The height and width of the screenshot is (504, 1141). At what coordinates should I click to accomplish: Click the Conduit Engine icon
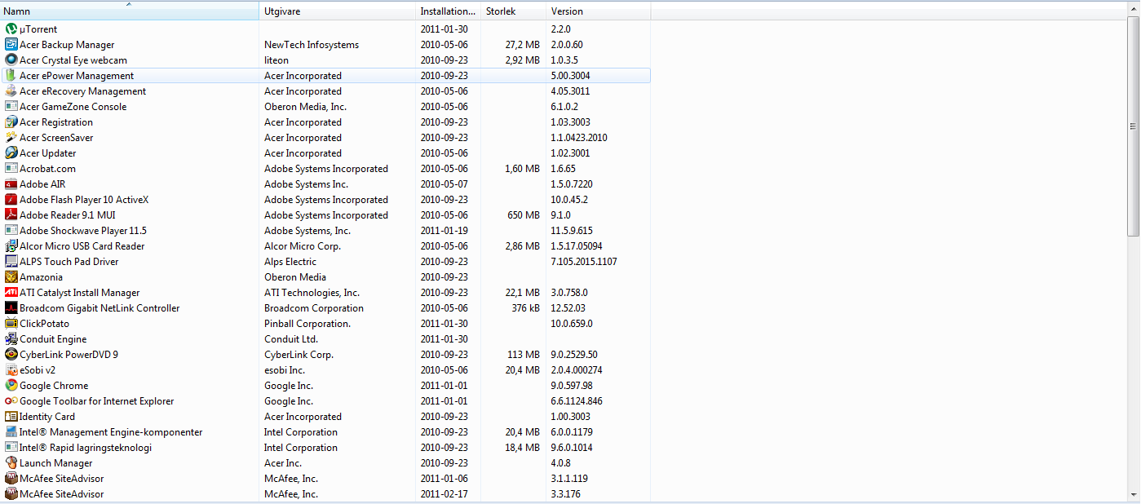[11, 339]
